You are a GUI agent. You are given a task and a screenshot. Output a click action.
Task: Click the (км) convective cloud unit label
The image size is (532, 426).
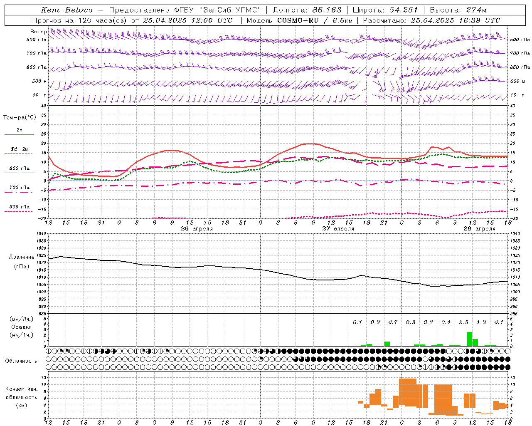click(x=22, y=405)
